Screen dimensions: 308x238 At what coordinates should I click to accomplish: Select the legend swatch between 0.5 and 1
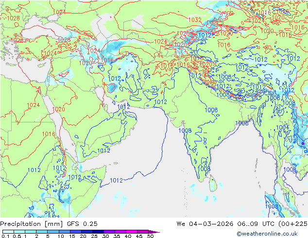click(x=19, y=232)
